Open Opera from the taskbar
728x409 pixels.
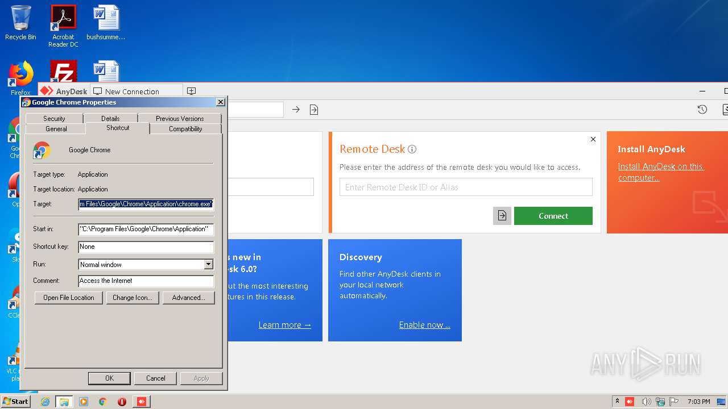pyautogui.click(x=122, y=402)
